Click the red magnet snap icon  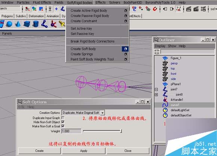pos(155,9)
